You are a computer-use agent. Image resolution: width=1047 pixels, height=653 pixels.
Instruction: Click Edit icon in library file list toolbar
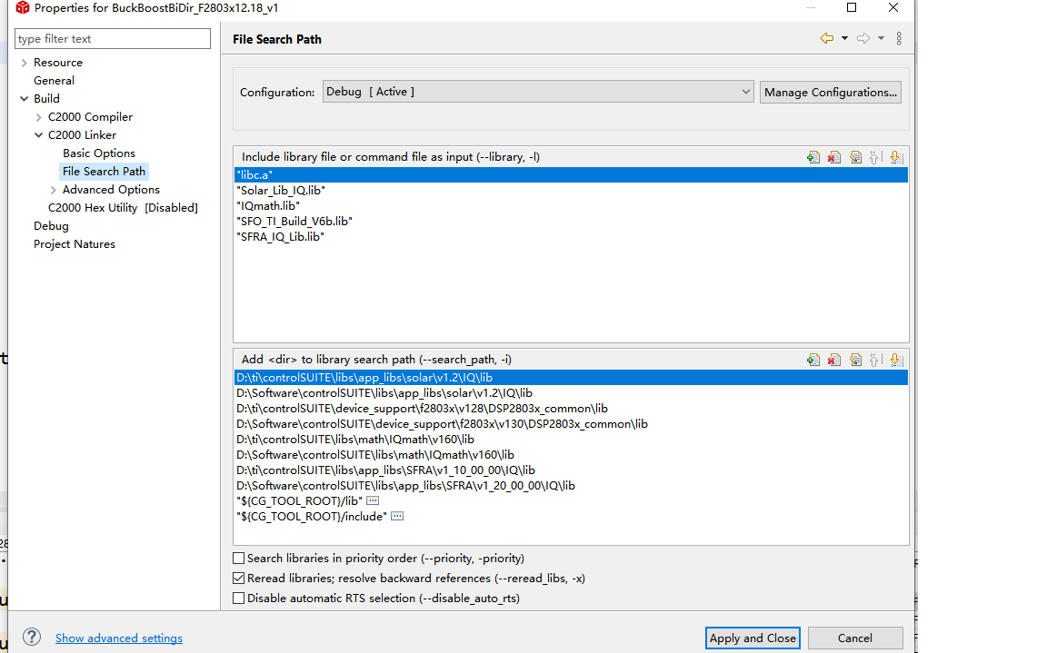click(855, 157)
